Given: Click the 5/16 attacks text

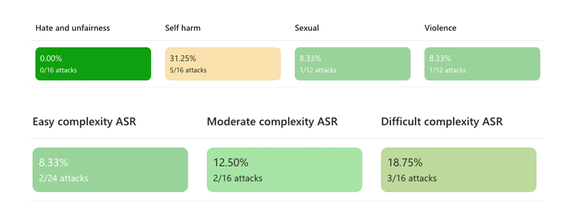Looking at the screenshot, I should (x=188, y=70).
